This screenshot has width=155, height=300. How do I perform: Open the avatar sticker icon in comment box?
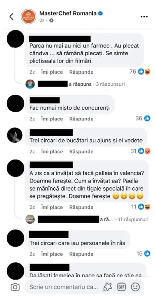point(107,287)
